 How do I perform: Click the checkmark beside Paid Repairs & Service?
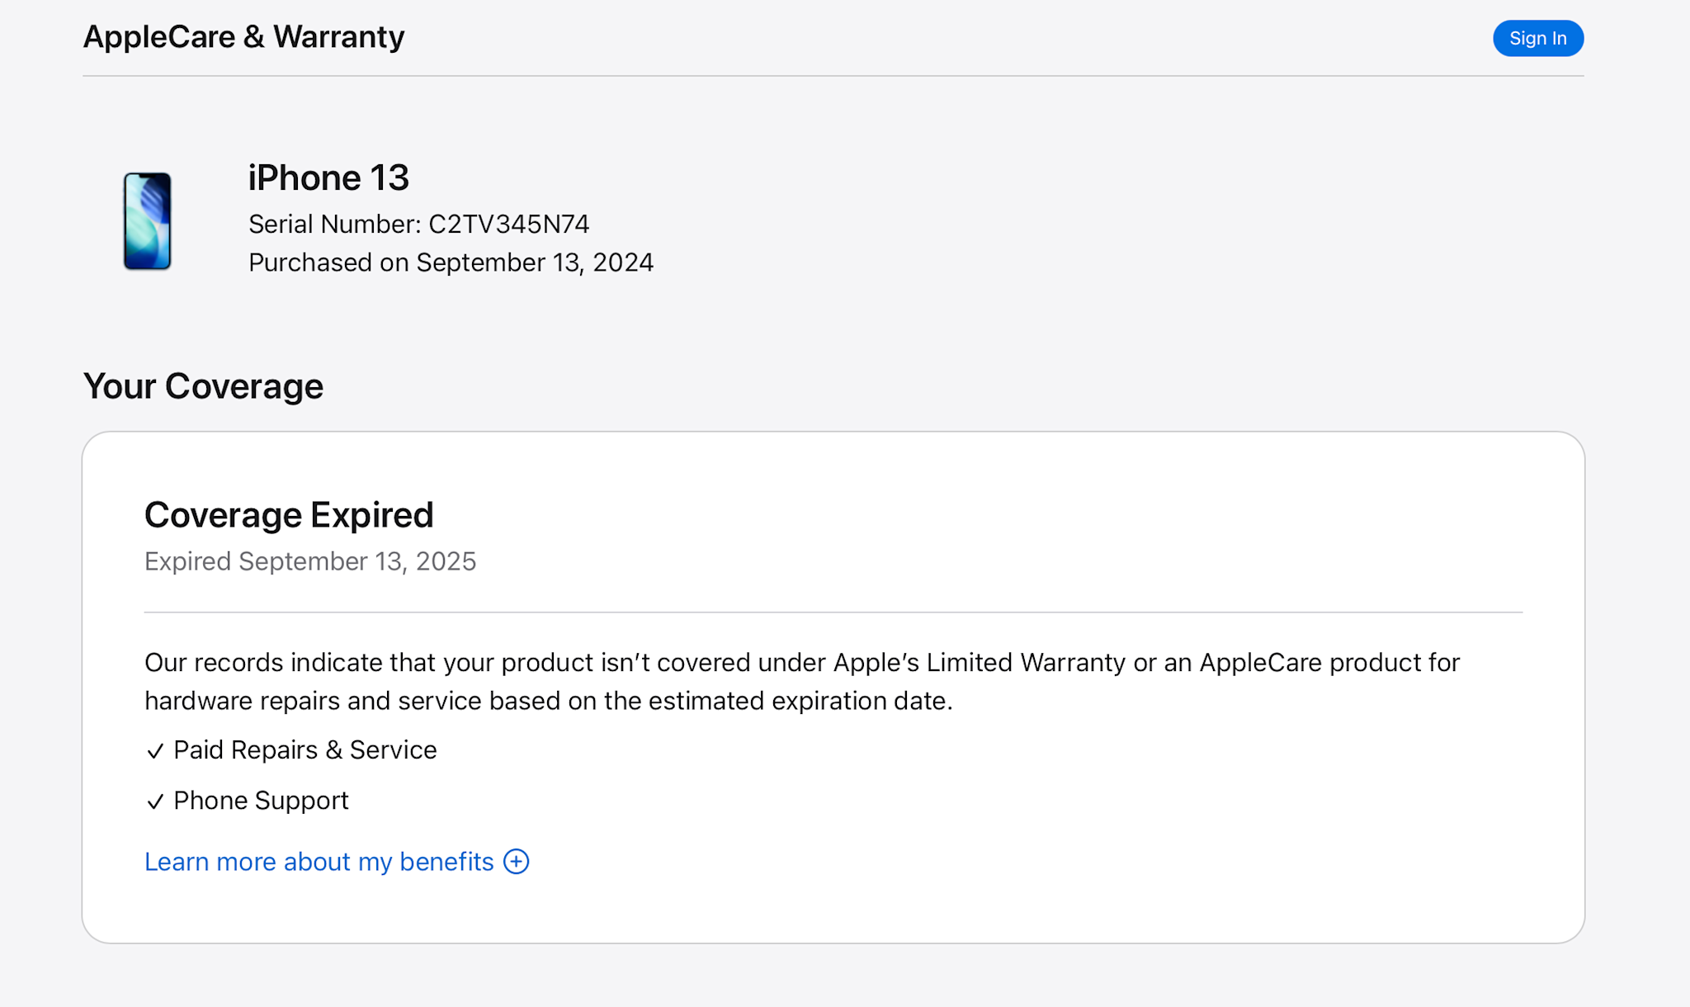(x=155, y=751)
